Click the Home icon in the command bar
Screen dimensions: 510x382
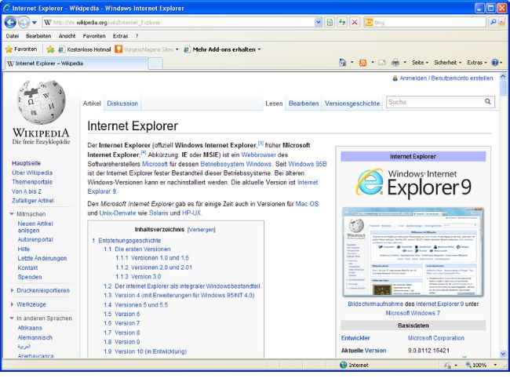click(x=343, y=63)
